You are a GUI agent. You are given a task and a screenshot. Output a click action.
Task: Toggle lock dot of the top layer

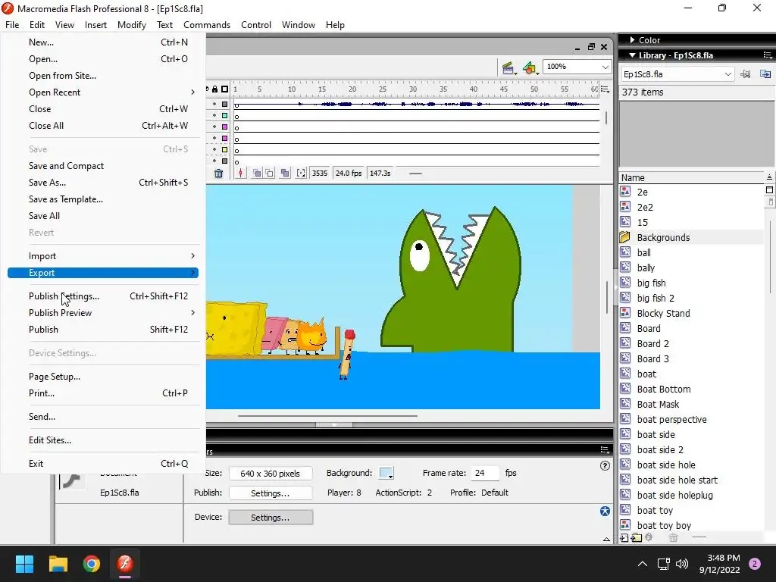coord(214,104)
